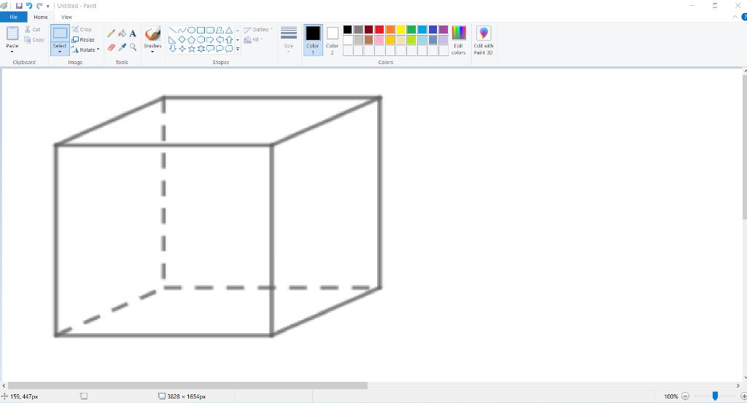This screenshot has height=403, width=747.
Task: Pick the Up arrow shape
Action: tap(229, 39)
